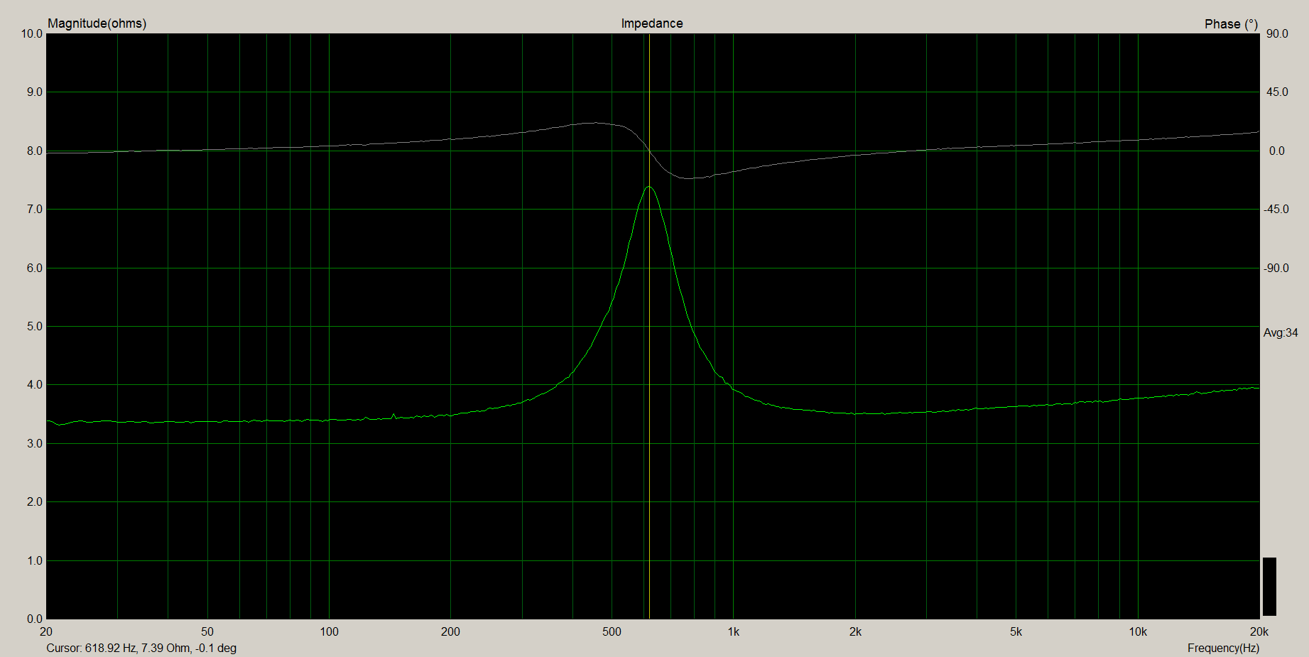Screen dimensions: 1309x657
Task: Click the "4.0" magnitude axis value
Action: (35, 385)
